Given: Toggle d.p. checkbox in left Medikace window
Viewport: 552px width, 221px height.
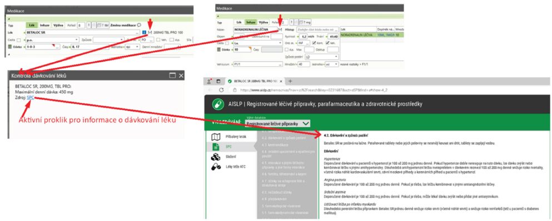Looking at the screenshot, I should (171, 40).
